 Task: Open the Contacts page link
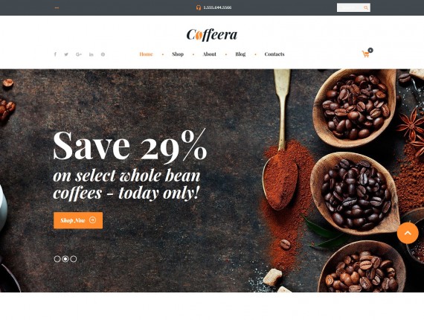[274, 54]
